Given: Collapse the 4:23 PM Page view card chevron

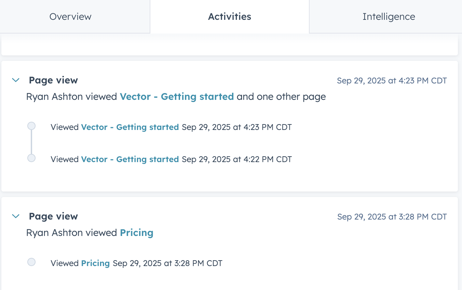Looking at the screenshot, I should (x=16, y=80).
